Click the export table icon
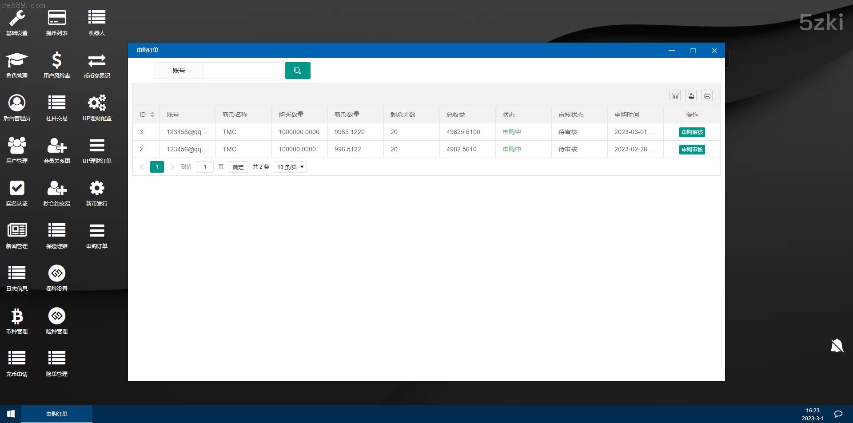The height and width of the screenshot is (423, 853). tap(691, 96)
